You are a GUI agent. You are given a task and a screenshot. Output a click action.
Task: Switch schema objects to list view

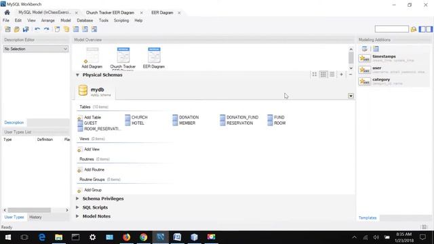pos(332,75)
